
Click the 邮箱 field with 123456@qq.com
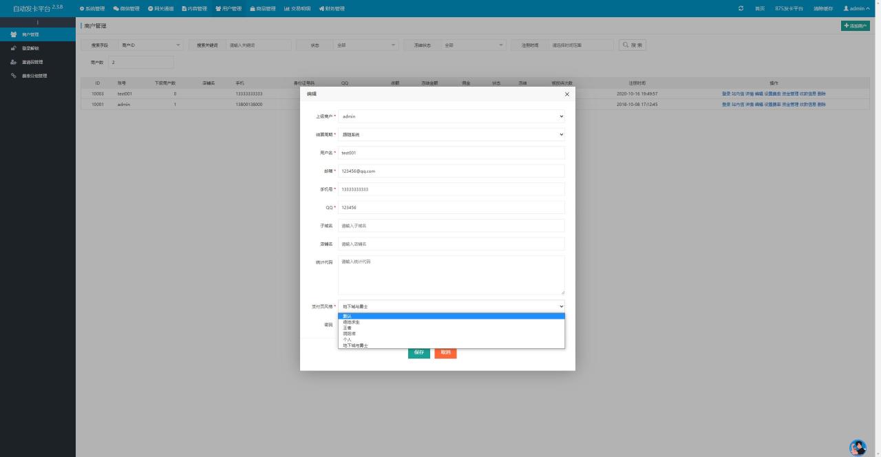pos(452,171)
